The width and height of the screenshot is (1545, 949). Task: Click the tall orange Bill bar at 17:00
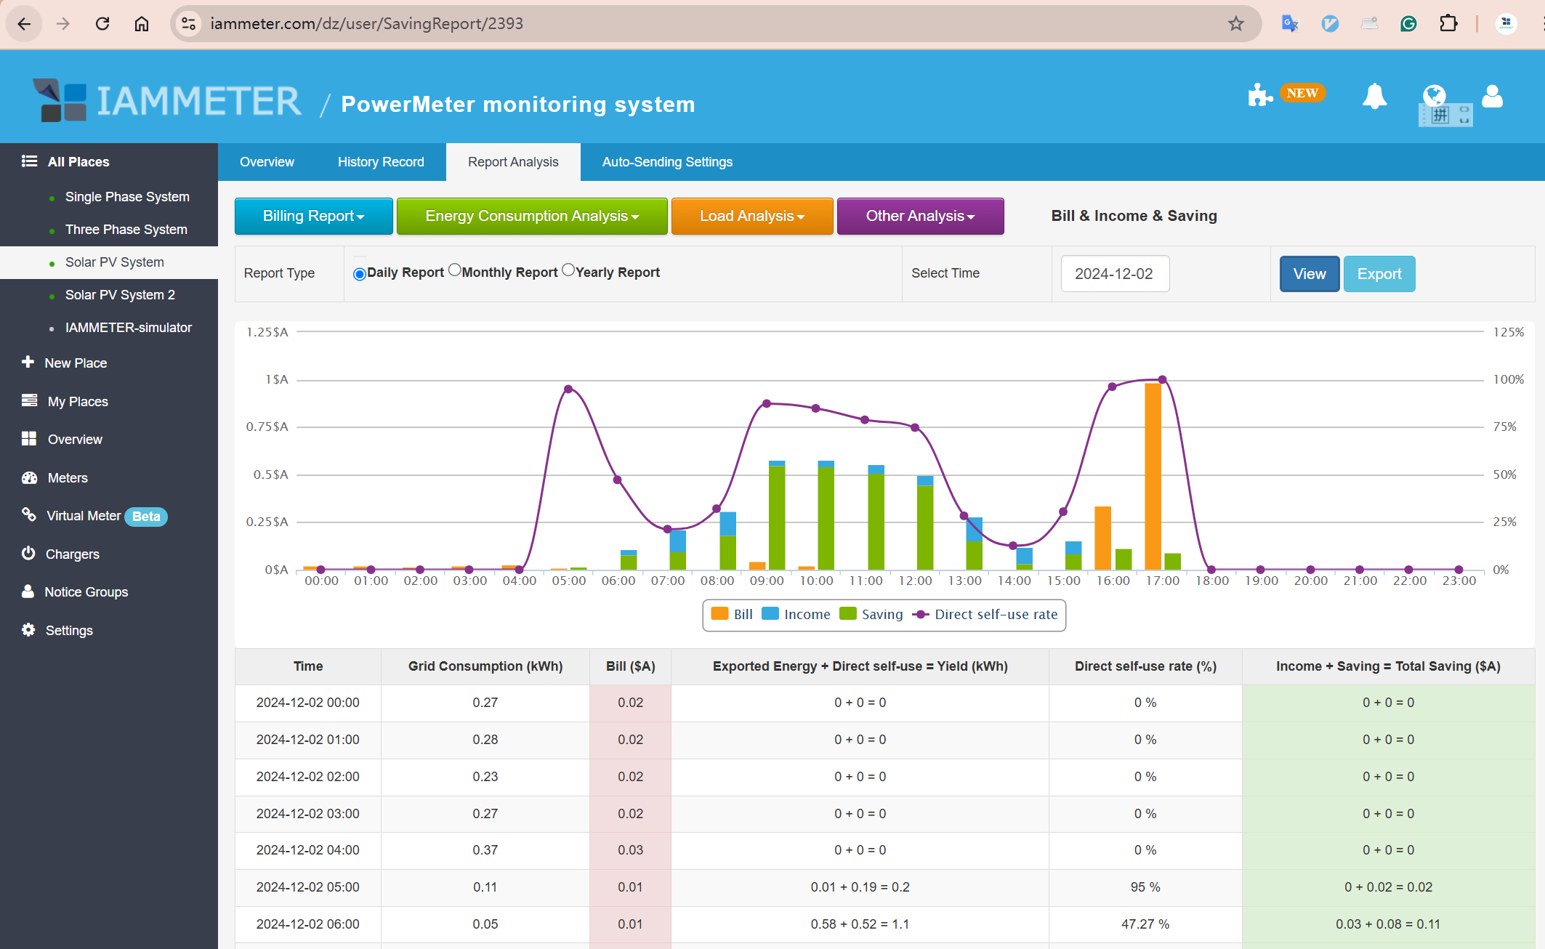pos(1153,476)
